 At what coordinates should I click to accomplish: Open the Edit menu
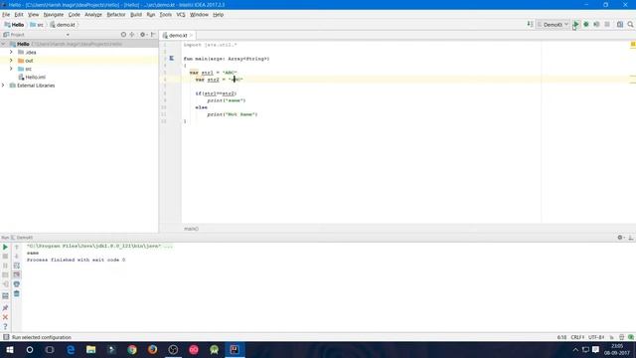pyautogui.click(x=19, y=15)
